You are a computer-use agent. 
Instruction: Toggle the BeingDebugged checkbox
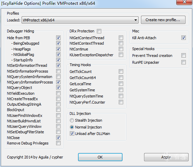click(58, 43)
